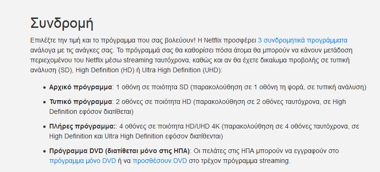Image resolution: width=380 pixels, height=172 pixels.
Task: Select the bold "Αρχικό πρόγραμμα" label
Action: click(x=81, y=87)
